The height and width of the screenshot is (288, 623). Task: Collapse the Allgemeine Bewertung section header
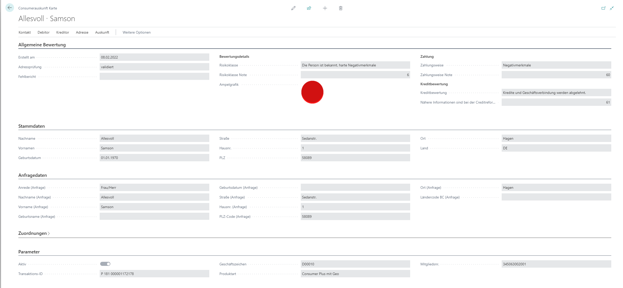(42, 45)
